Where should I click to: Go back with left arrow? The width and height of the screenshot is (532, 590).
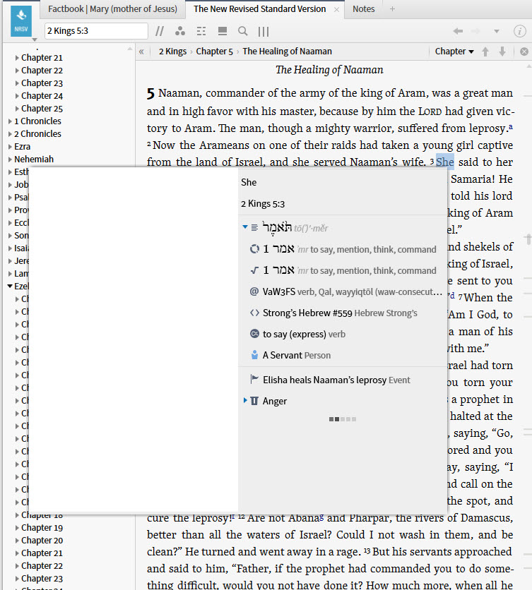(x=458, y=31)
